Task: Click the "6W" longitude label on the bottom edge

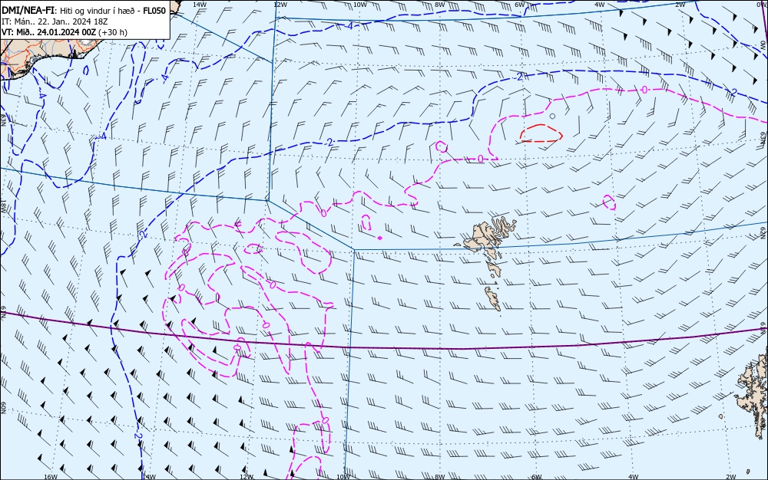Action: pyautogui.click(x=537, y=477)
